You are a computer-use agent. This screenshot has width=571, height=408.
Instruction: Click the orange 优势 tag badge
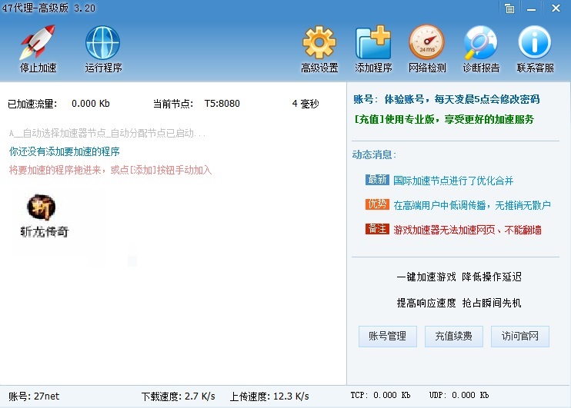pyautogui.click(x=377, y=204)
